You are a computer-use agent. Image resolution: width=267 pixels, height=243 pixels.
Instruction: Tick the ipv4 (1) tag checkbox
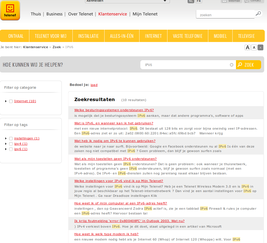coord(11,144)
